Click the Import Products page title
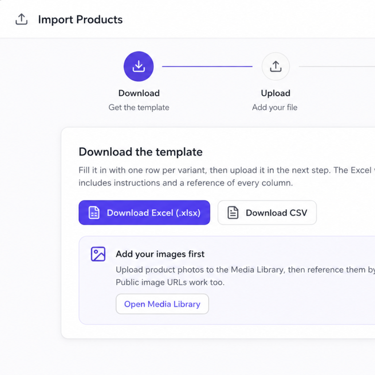The height and width of the screenshot is (375, 375). coord(80,19)
